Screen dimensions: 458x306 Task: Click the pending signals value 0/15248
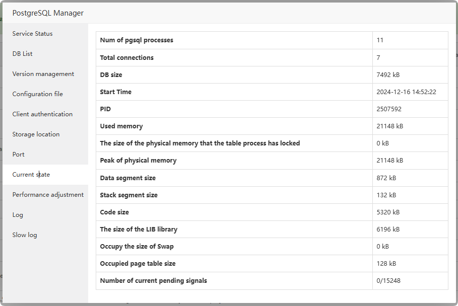388,281
